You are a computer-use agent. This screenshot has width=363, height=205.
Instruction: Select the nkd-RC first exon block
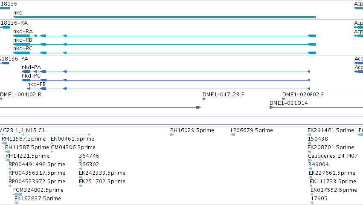[x=312, y=53]
